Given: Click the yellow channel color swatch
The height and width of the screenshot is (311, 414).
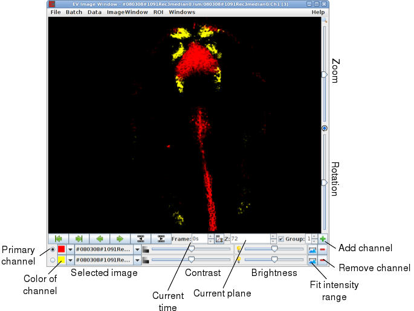Looking at the screenshot, I should 62,260.
